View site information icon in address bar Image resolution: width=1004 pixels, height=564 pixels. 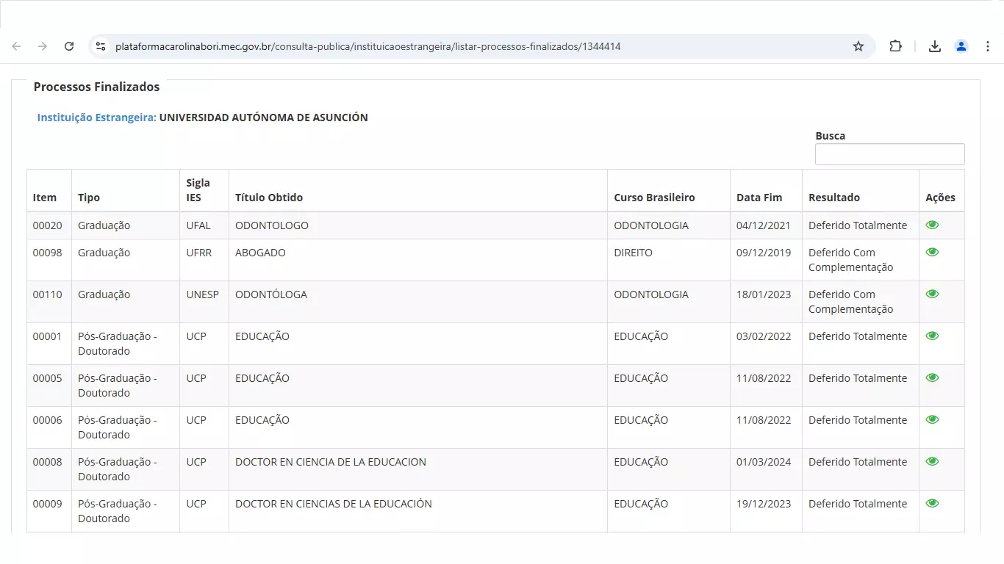(101, 46)
